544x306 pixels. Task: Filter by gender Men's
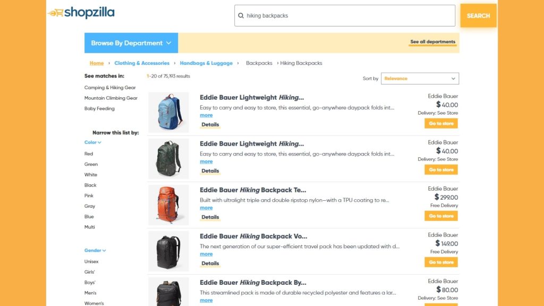[x=90, y=293]
